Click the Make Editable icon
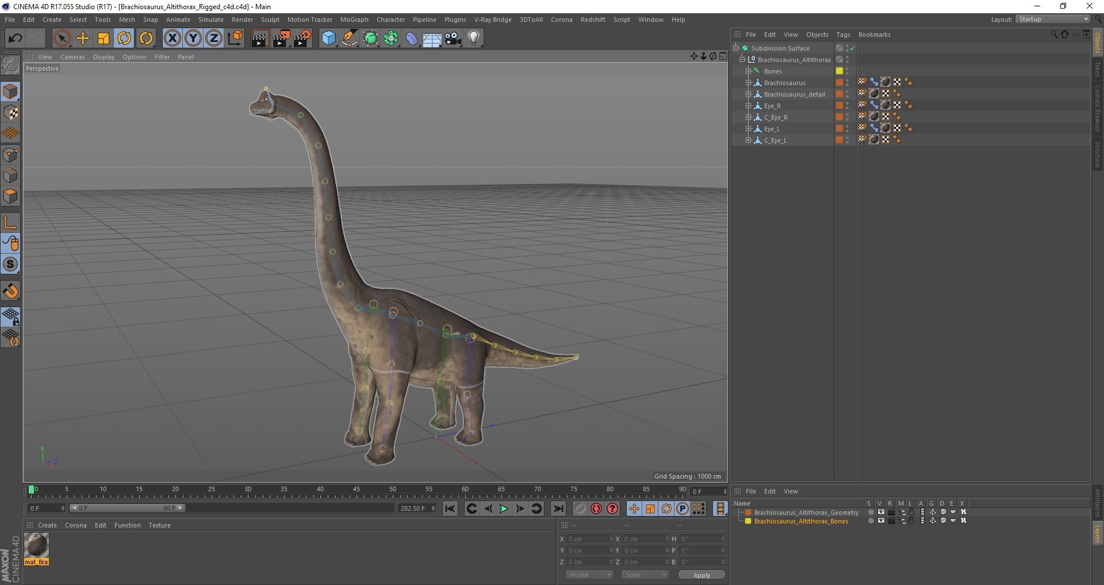1104x585 pixels. pos(10,65)
